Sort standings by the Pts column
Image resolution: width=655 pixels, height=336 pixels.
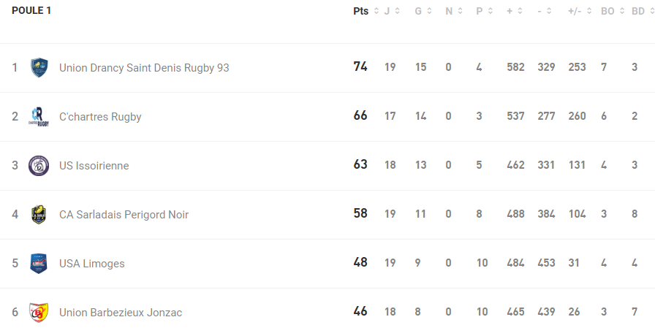click(x=366, y=11)
